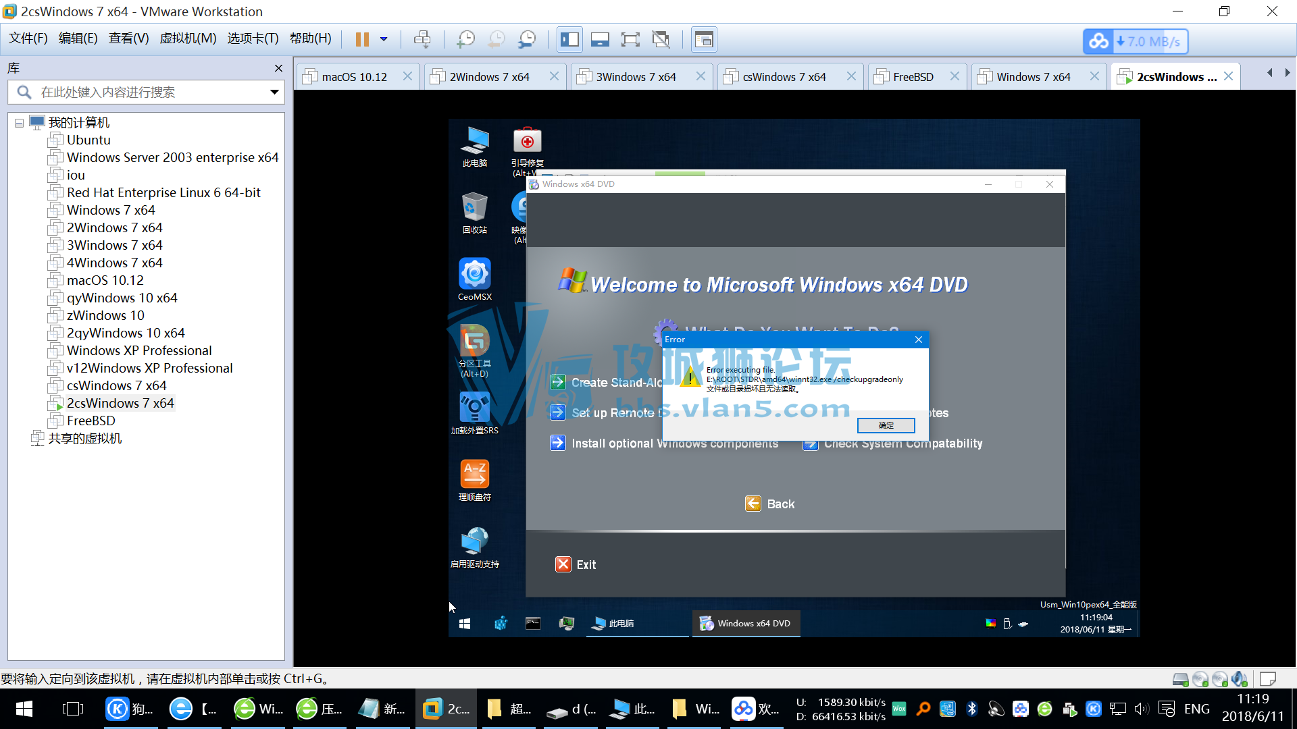Click host Task View taskbar icon
1297x729 pixels.
pyautogui.click(x=72, y=709)
